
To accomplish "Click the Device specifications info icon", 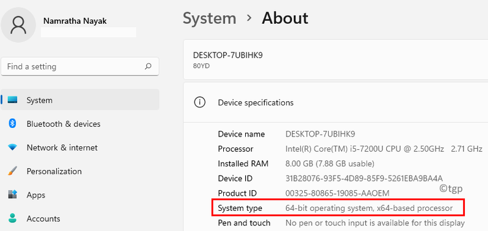I will click(199, 102).
